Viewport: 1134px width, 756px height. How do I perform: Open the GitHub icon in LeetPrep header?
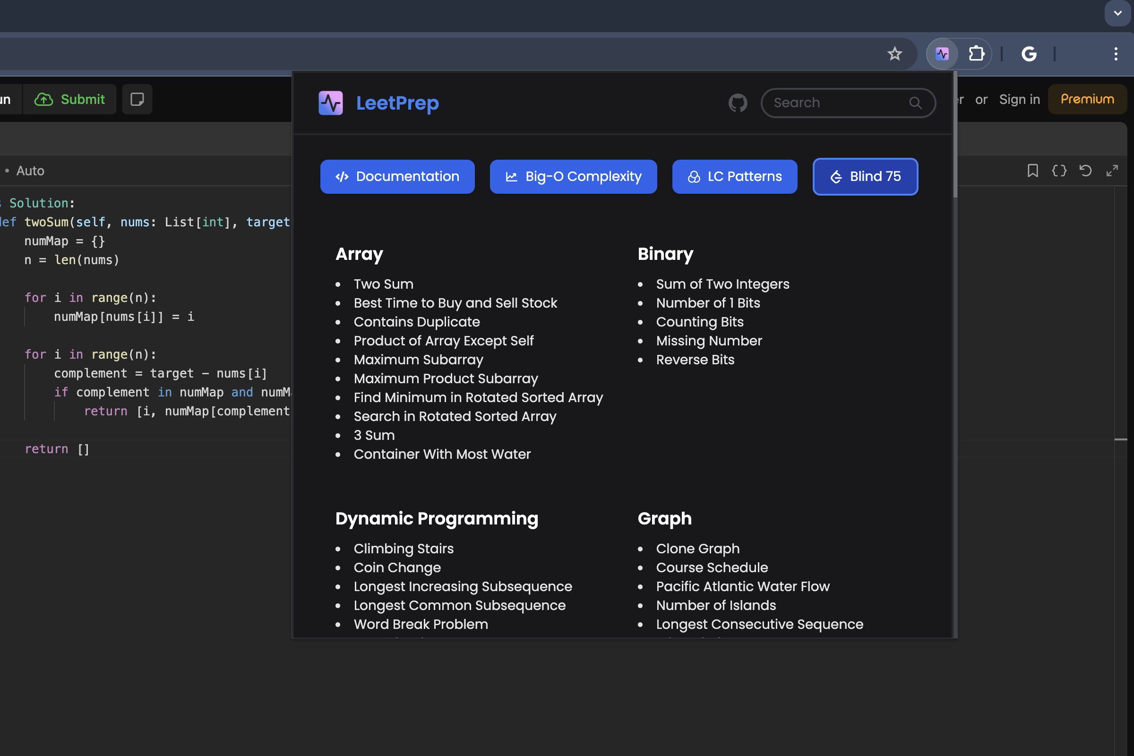pos(738,103)
